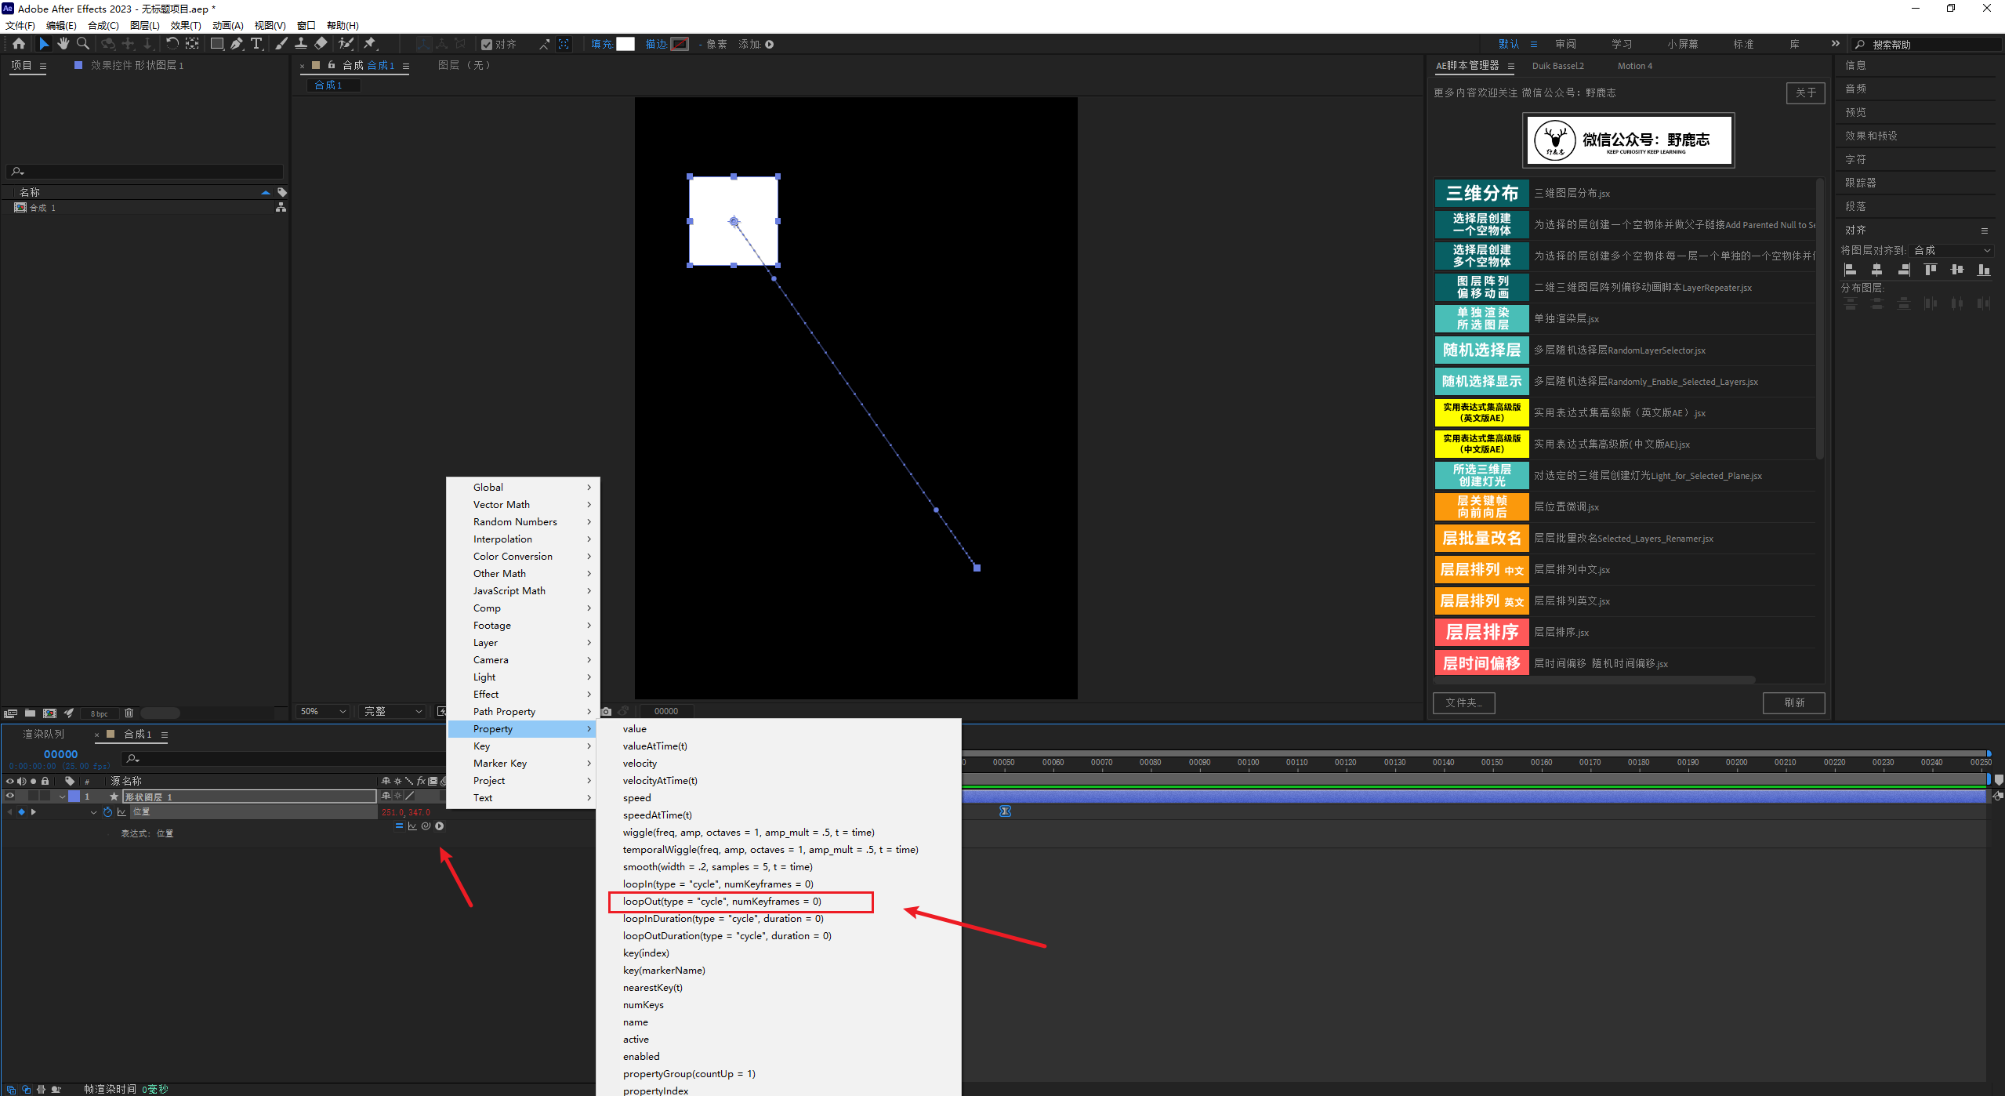Hide 形状图层 1 with eye toggle
This screenshot has width=2005, height=1096.
point(10,797)
